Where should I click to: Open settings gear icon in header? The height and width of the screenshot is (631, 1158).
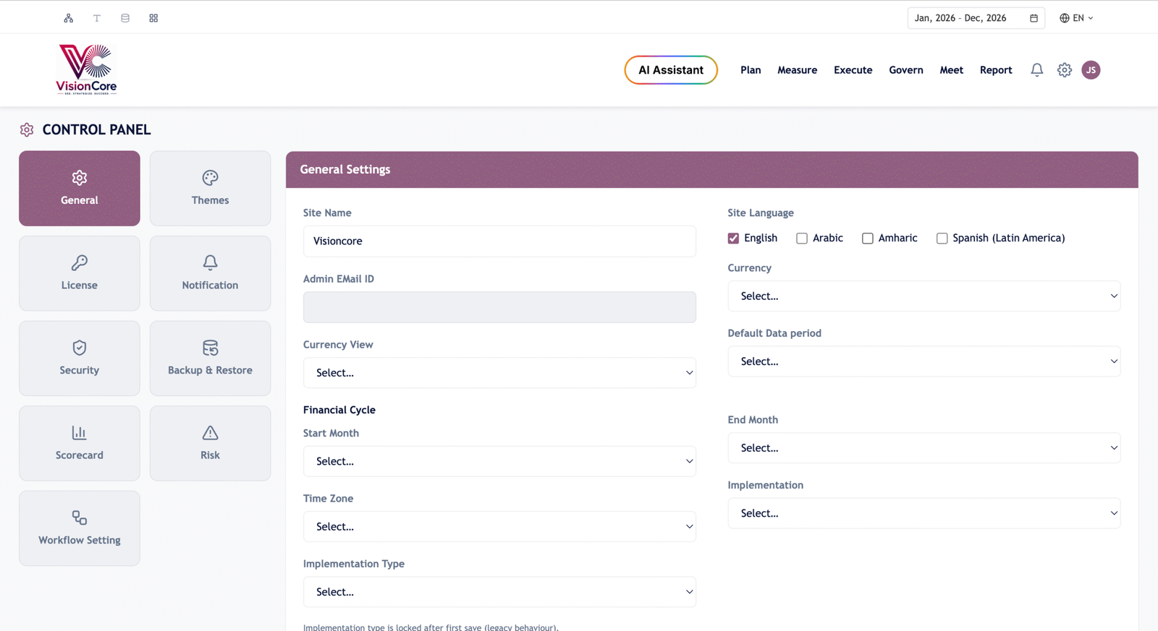[1065, 70]
